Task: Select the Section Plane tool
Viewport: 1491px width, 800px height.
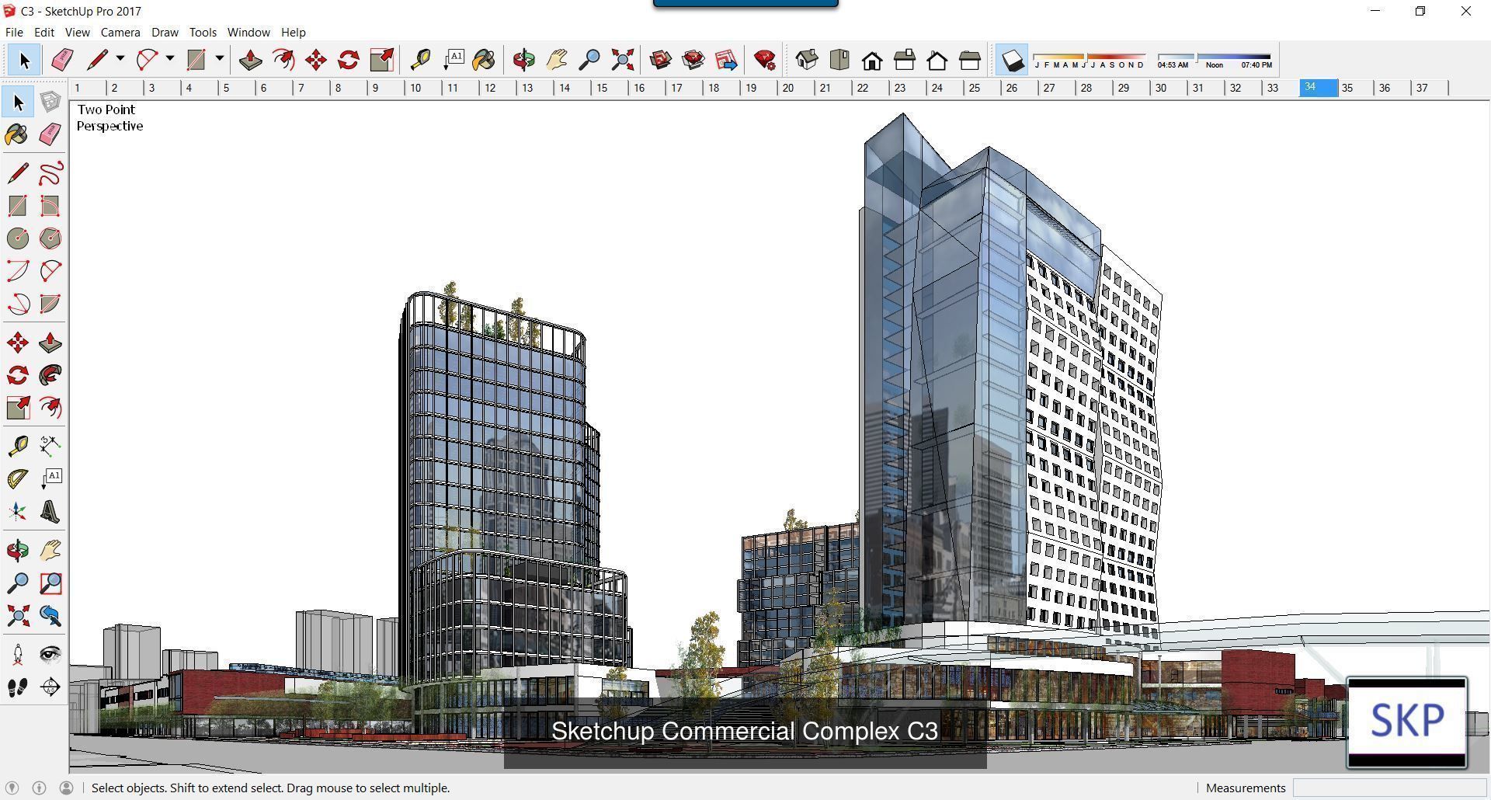Action: (x=50, y=687)
